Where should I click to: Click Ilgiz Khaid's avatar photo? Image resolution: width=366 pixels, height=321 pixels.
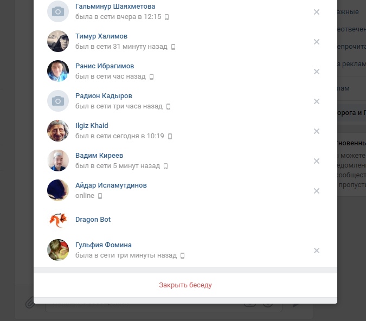[x=58, y=131]
